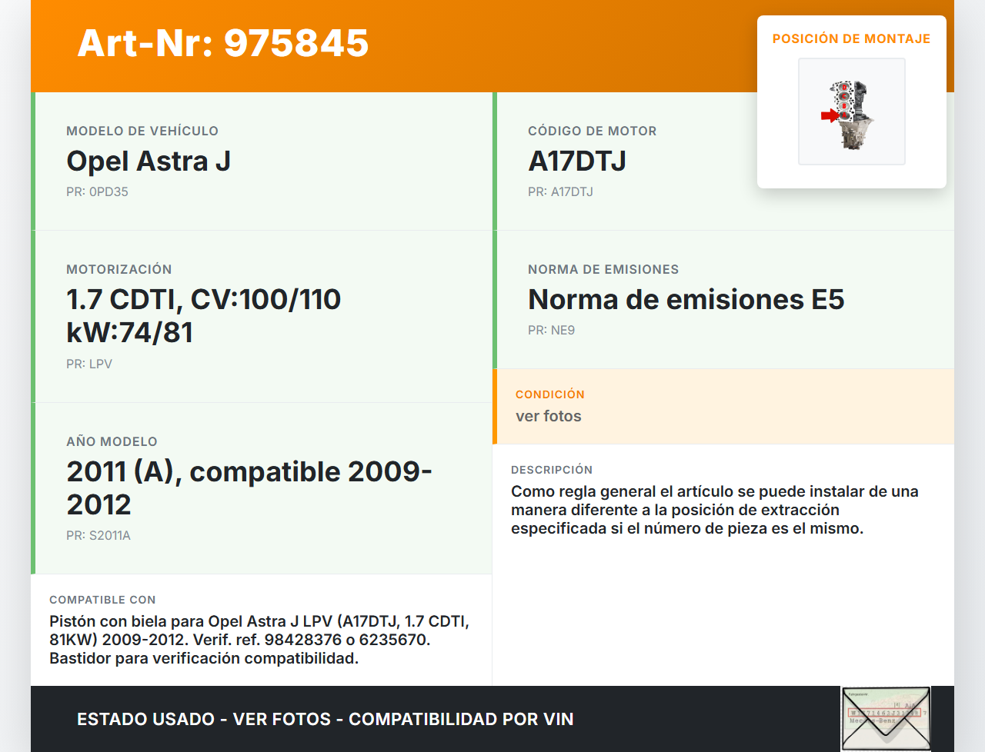Select the Art-Nr: 975845 title
Screen dimensions: 985x752
(223, 43)
